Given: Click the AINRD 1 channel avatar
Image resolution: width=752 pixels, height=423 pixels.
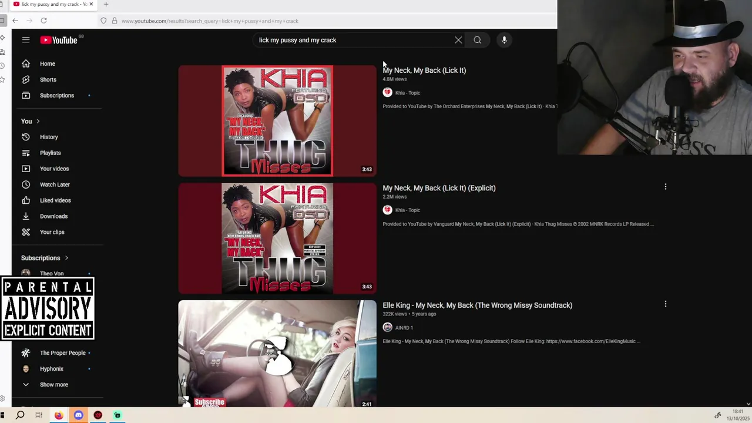Looking at the screenshot, I should tap(387, 327).
